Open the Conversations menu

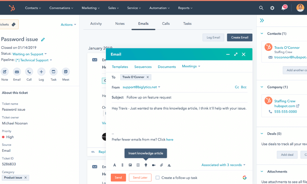[x=61, y=8]
